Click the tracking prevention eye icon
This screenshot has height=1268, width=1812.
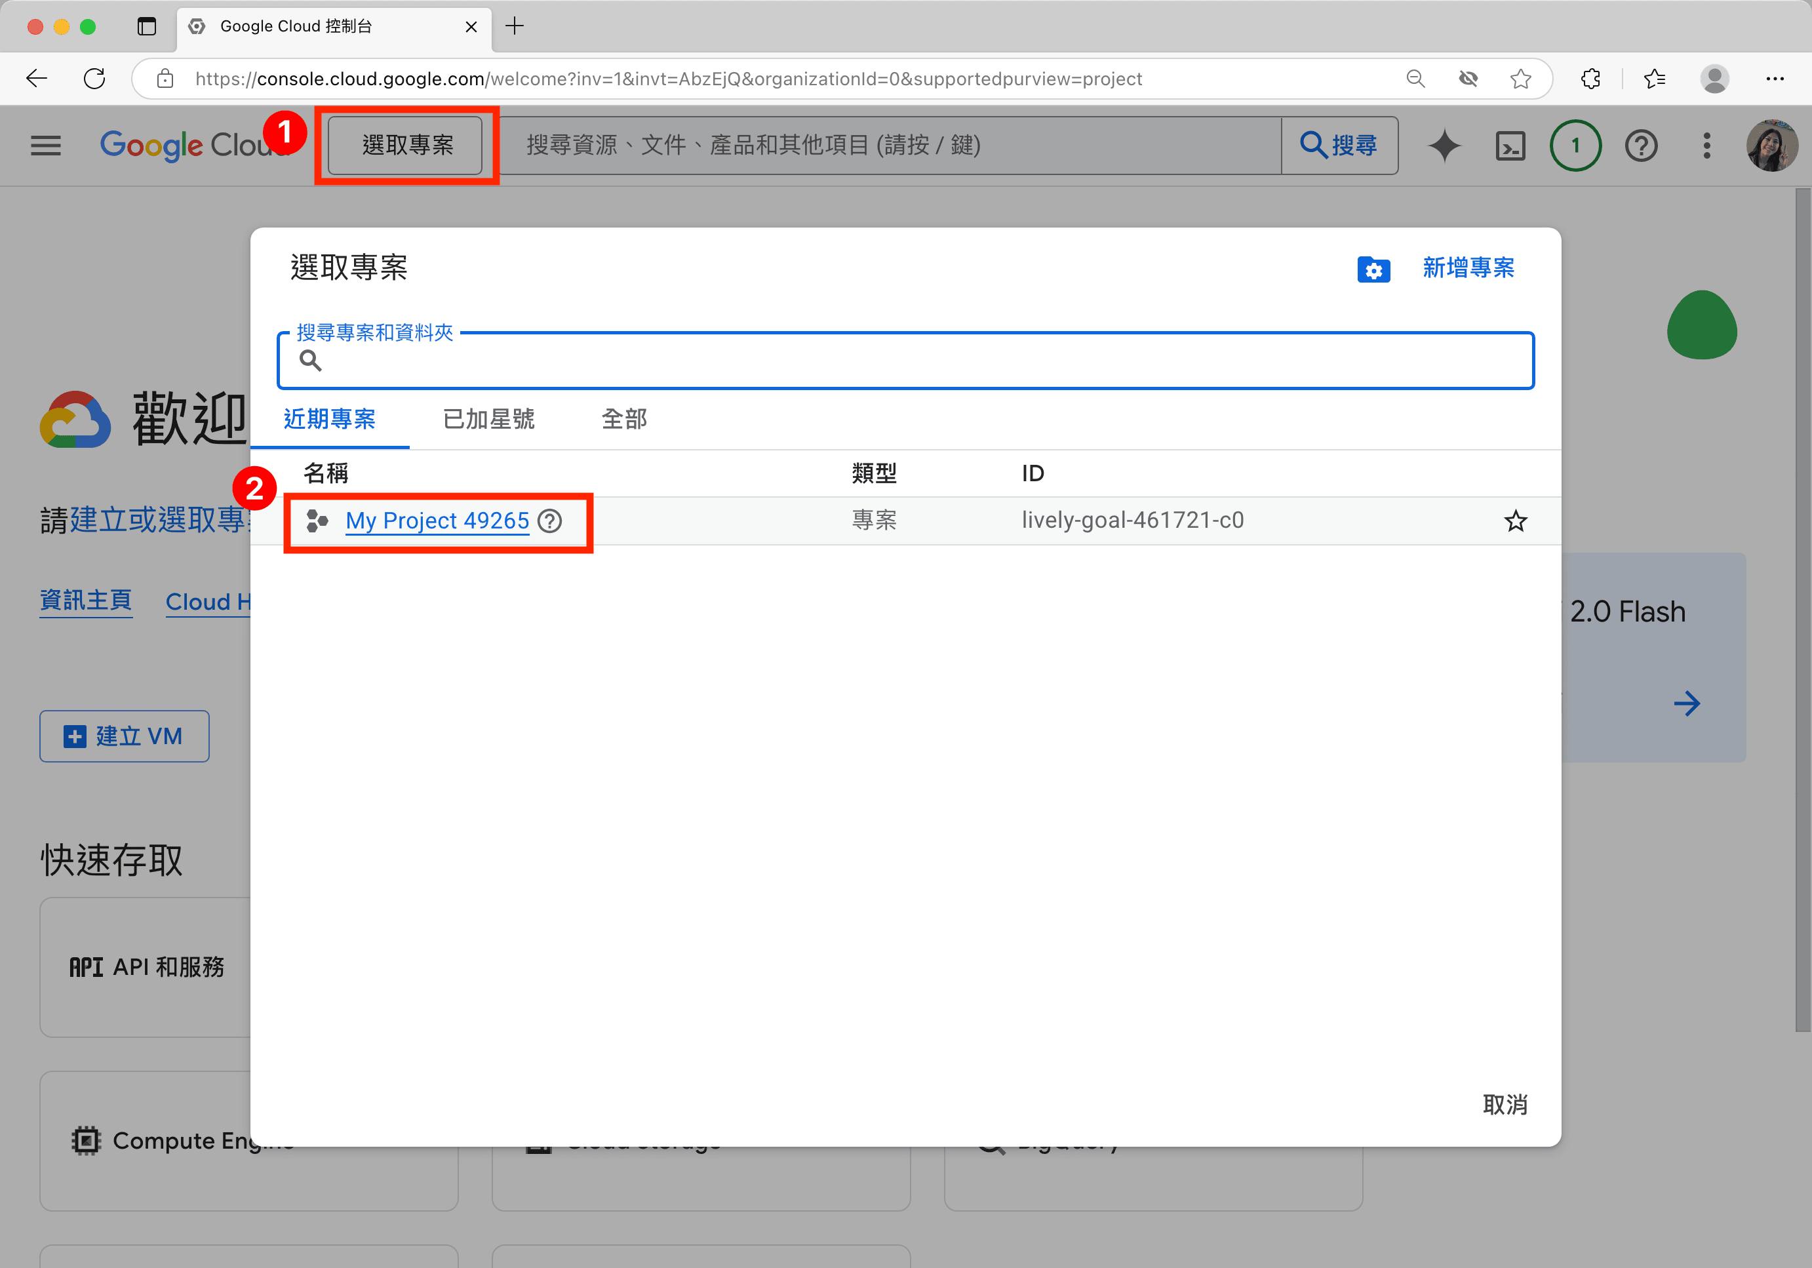pyautogui.click(x=1468, y=78)
